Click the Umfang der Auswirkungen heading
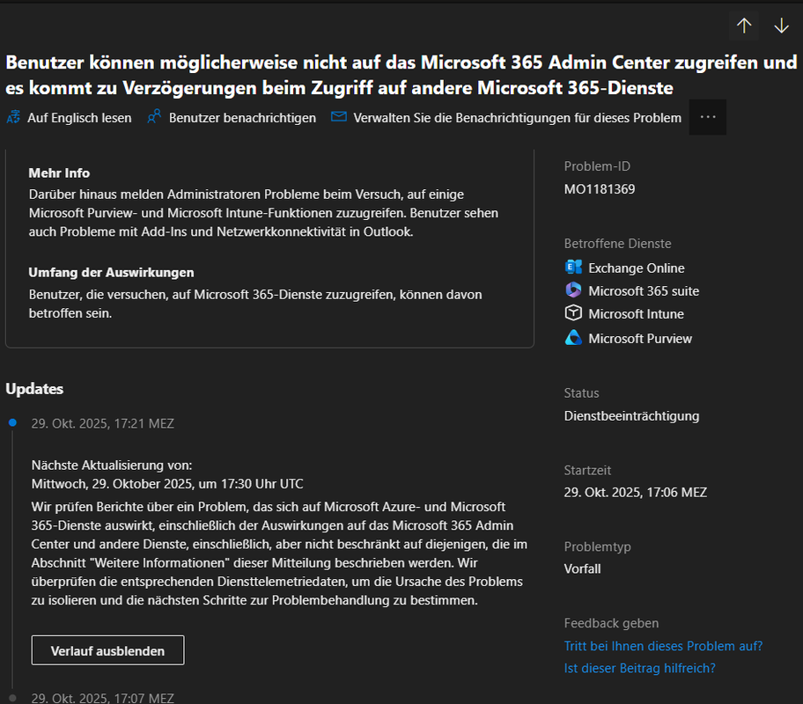803x704 pixels. [x=111, y=273]
